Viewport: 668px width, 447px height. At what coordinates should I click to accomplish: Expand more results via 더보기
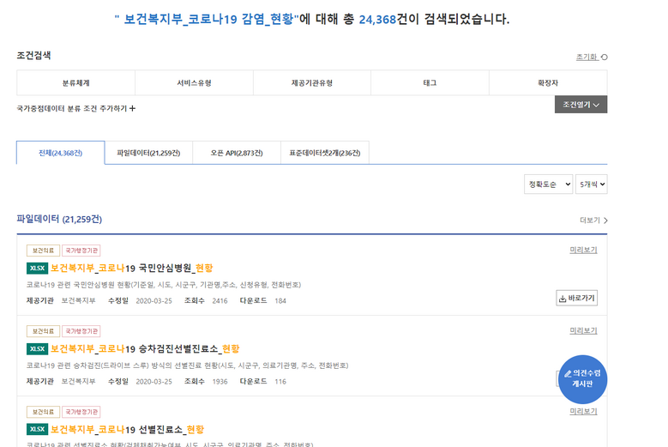[x=593, y=220]
